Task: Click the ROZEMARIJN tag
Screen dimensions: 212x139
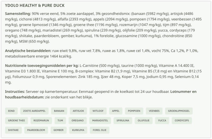Action: click(x=41, y=121)
